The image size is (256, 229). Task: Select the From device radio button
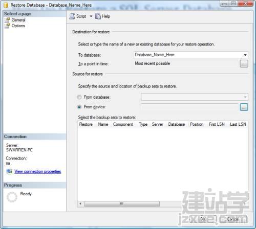point(79,107)
